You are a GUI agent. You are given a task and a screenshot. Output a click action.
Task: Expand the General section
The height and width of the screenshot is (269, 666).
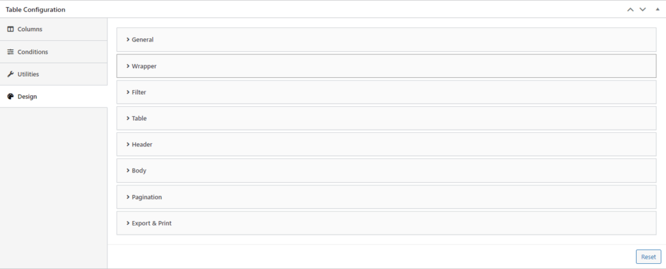coord(142,40)
